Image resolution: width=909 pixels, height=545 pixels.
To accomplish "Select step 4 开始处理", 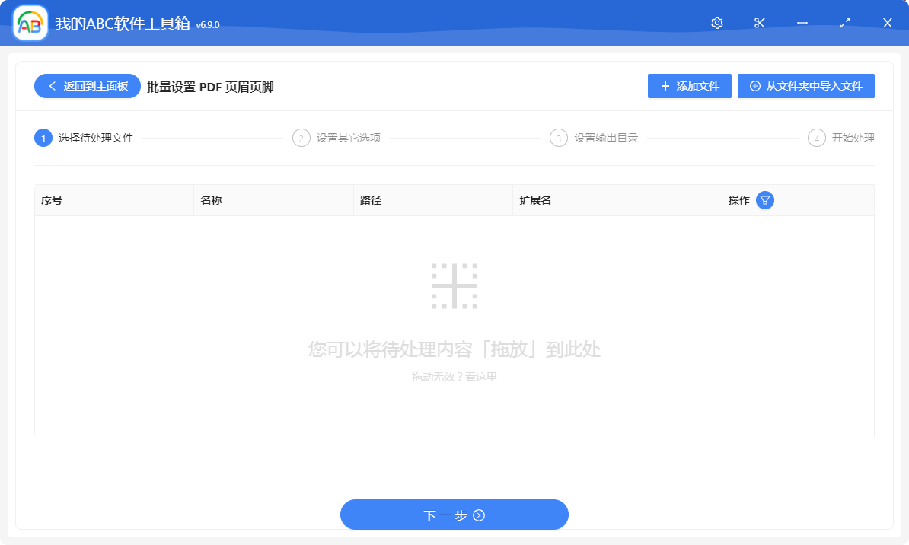I will point(845,138).
